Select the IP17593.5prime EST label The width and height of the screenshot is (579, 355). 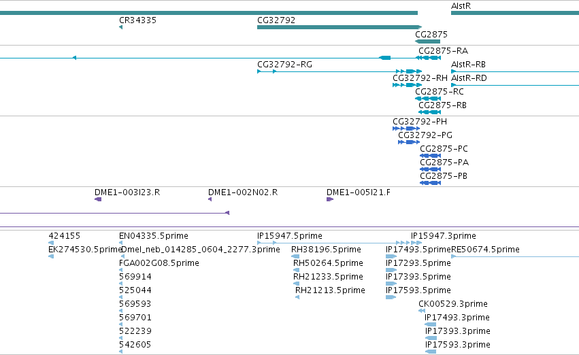point(418,291)
